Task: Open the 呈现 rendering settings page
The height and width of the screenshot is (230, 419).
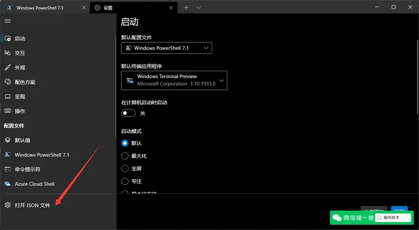Action: click(58, 96)
